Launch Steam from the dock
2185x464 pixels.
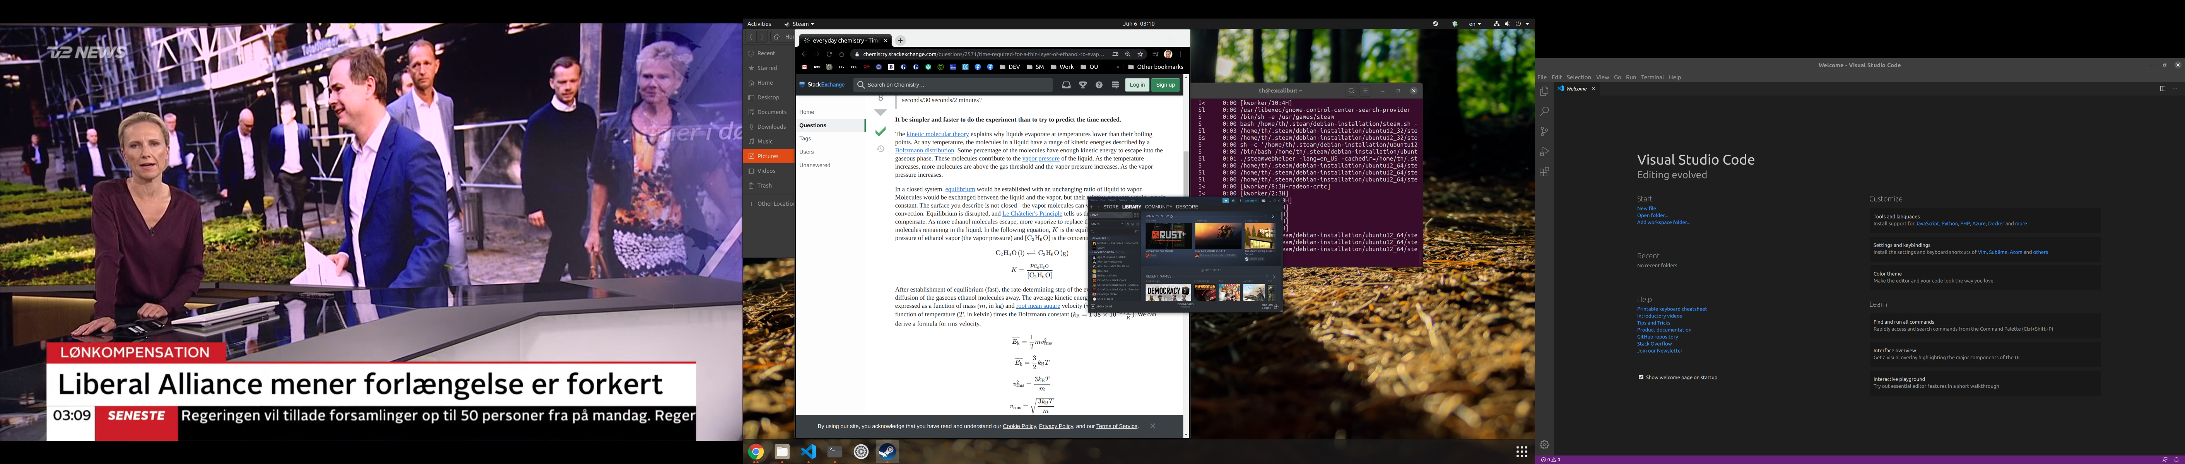[886, 452]
